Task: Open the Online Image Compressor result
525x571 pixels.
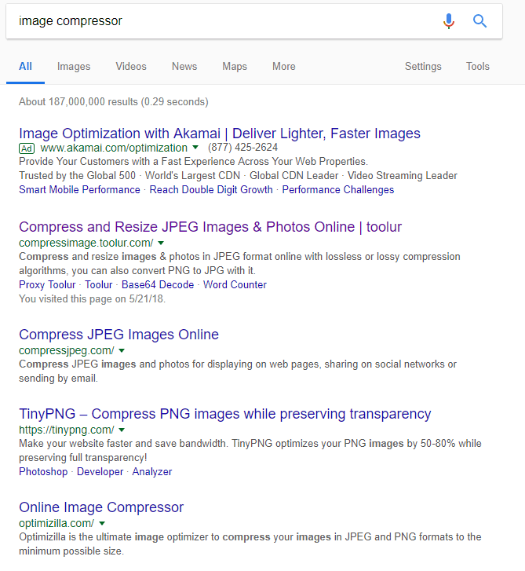Action: [x=101, y=507]
